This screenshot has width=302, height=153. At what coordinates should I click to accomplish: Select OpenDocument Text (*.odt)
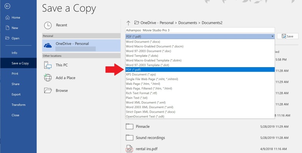coord(200,117)
